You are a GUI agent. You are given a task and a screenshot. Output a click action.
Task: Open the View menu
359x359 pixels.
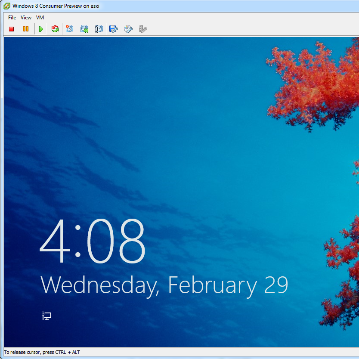(x=26, y=18)
